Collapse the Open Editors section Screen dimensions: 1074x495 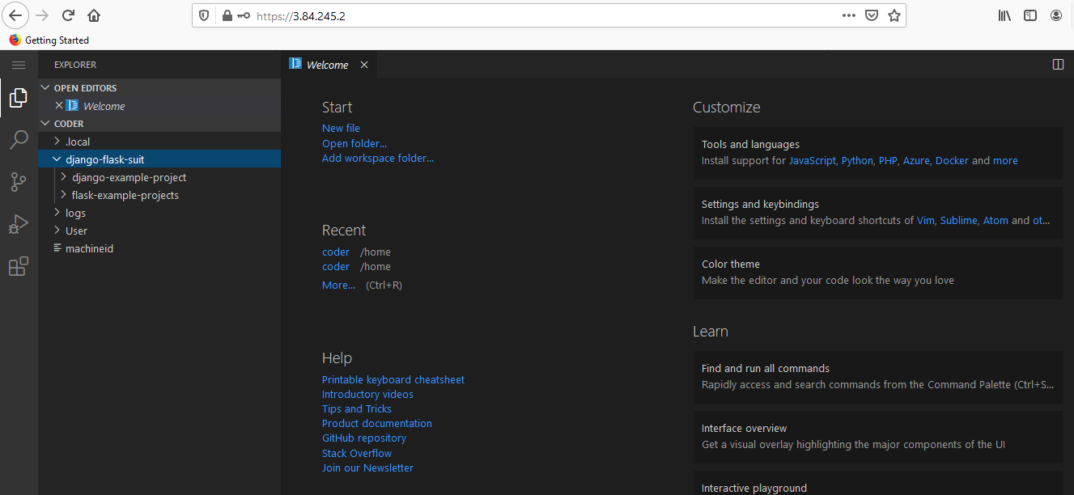(x=159, y=88)
